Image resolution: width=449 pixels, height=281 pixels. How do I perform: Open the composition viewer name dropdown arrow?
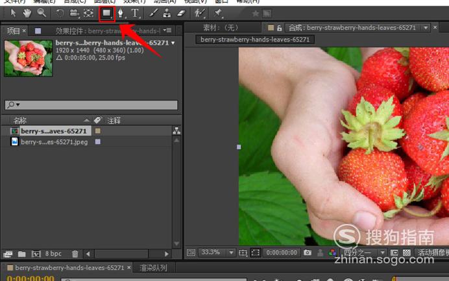pyautogui.click(x=426, y=28)
